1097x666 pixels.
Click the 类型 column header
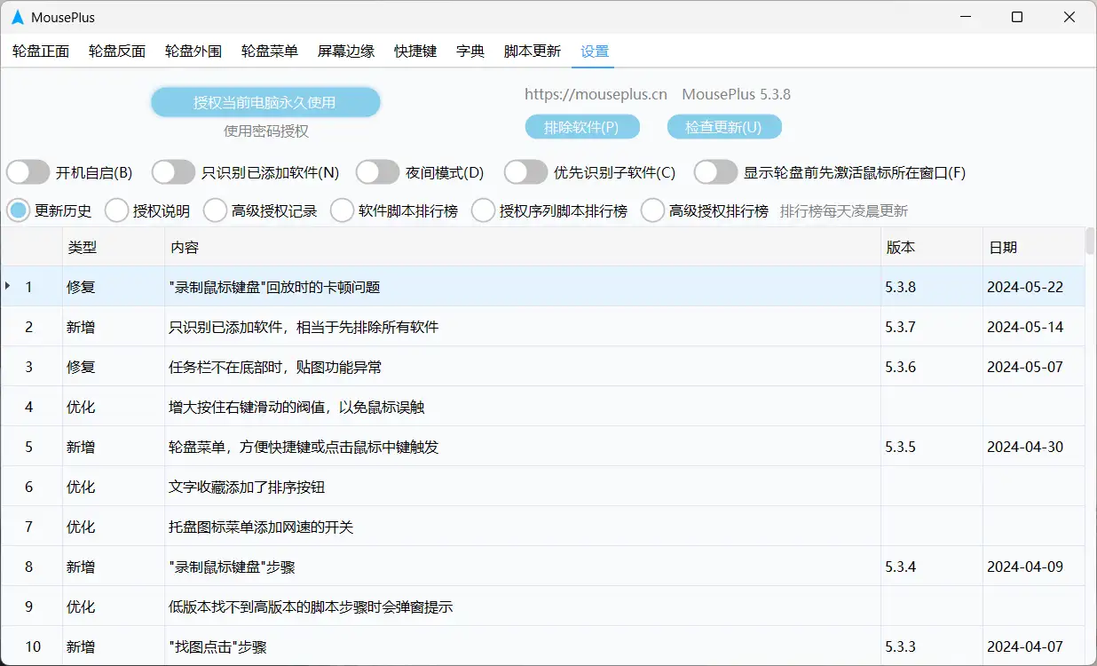click(114, 248)
